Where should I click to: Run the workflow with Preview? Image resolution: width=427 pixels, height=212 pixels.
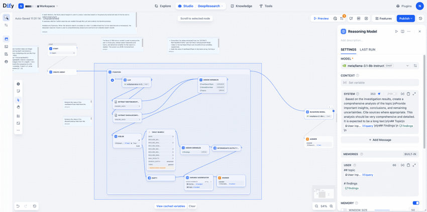click(321, 19)
